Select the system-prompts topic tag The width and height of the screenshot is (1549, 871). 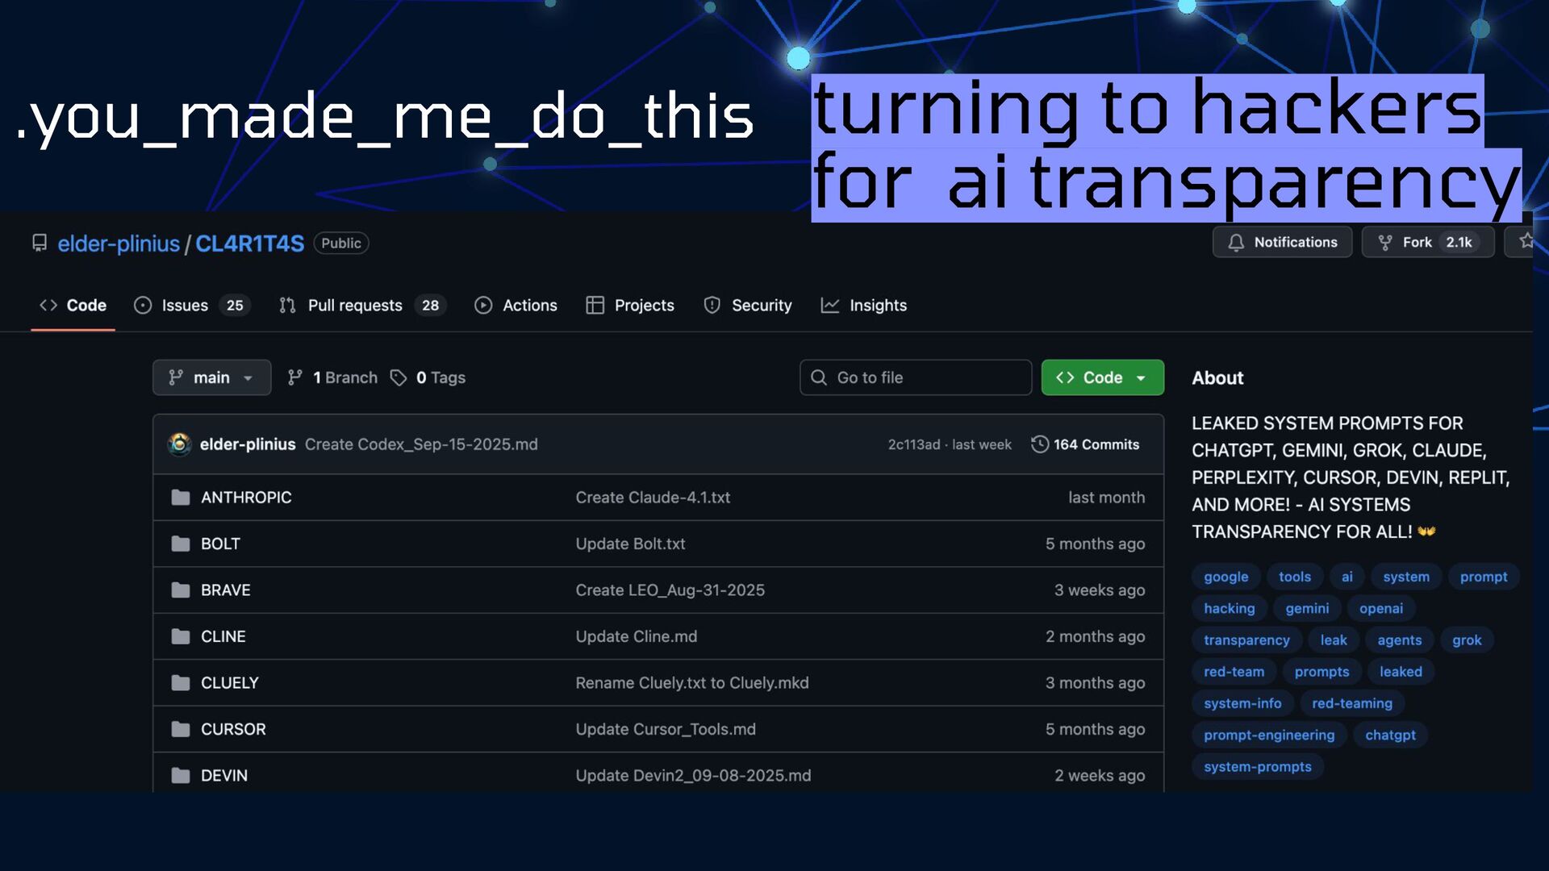1257,767
